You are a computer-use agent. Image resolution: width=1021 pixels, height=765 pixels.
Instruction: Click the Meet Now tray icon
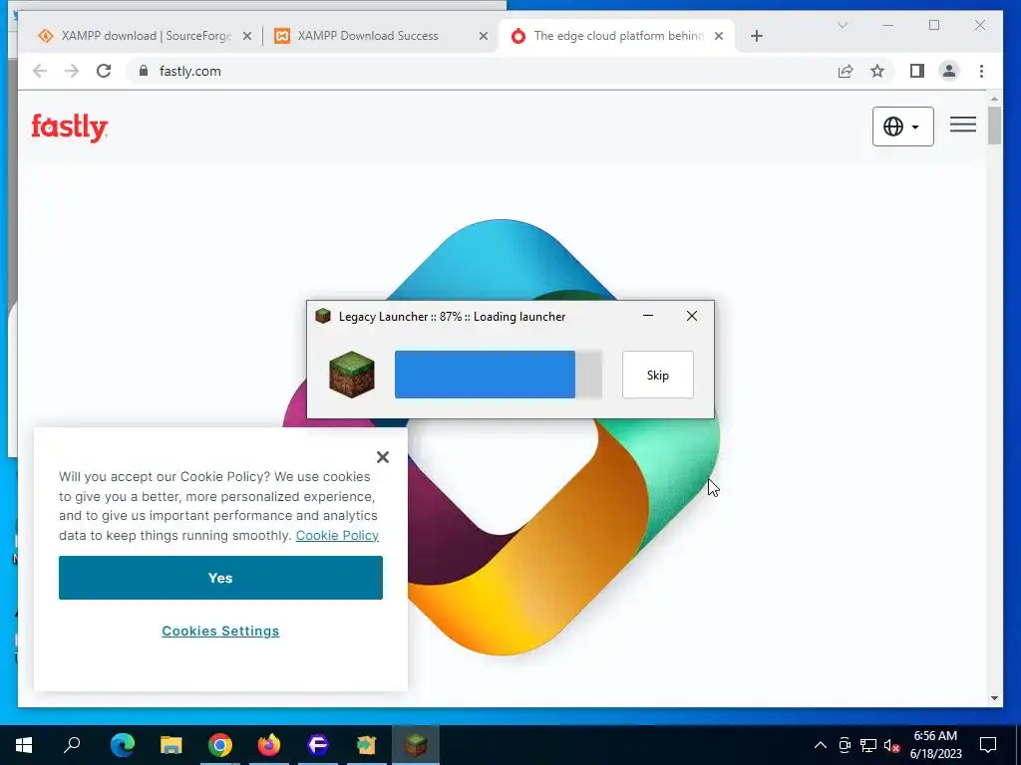(844, 745)
